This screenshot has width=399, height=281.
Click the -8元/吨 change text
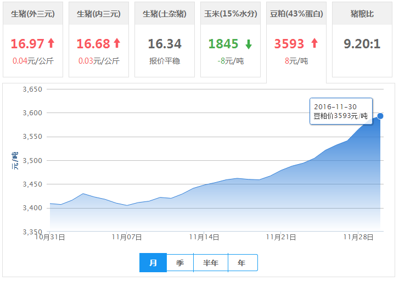click(x=231, y=61)
